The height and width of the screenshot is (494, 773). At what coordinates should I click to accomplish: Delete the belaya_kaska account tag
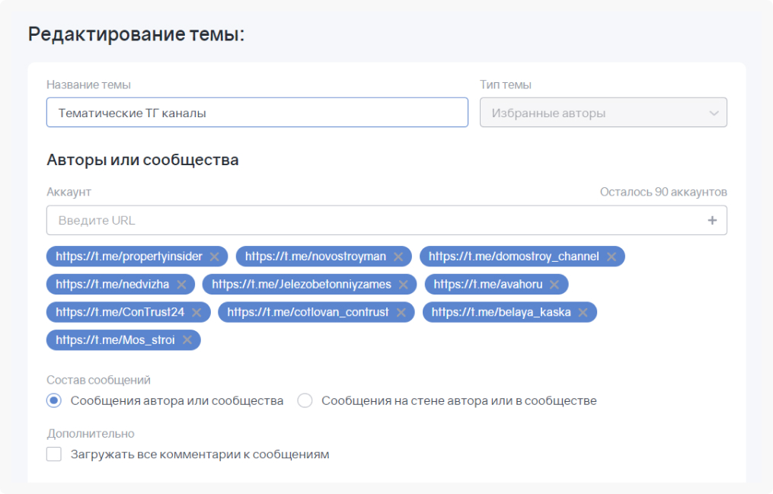tap(583, 312)
